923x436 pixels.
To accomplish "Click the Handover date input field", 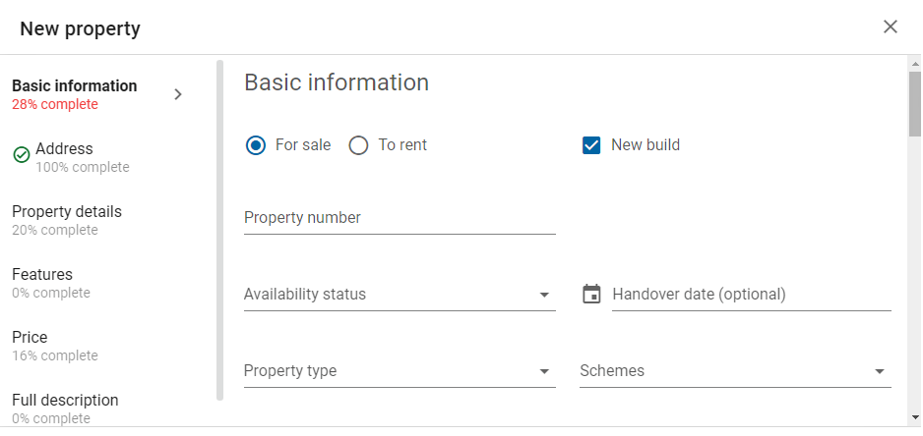I will click(x=752, y=294).
